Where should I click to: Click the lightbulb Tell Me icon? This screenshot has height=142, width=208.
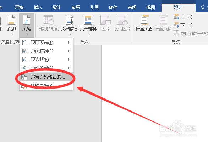(x=203, y=7)
